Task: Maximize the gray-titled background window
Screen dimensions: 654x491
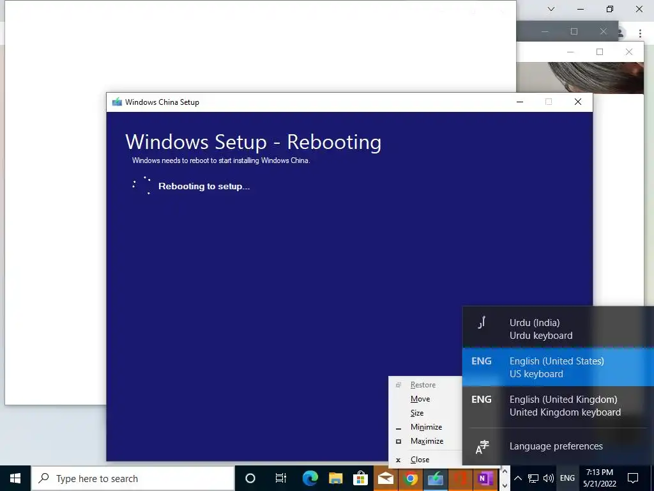Action: point(574,31)
